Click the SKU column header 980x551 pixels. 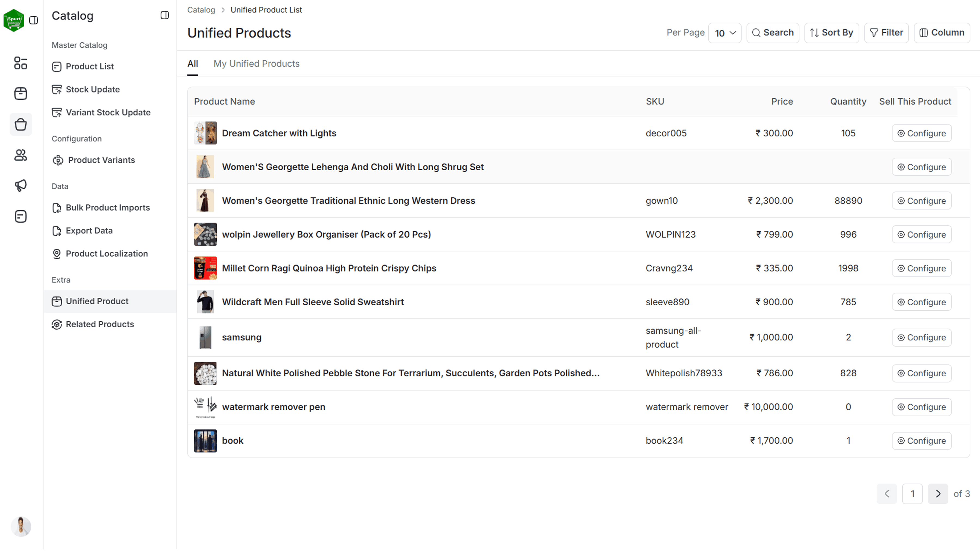655,101
